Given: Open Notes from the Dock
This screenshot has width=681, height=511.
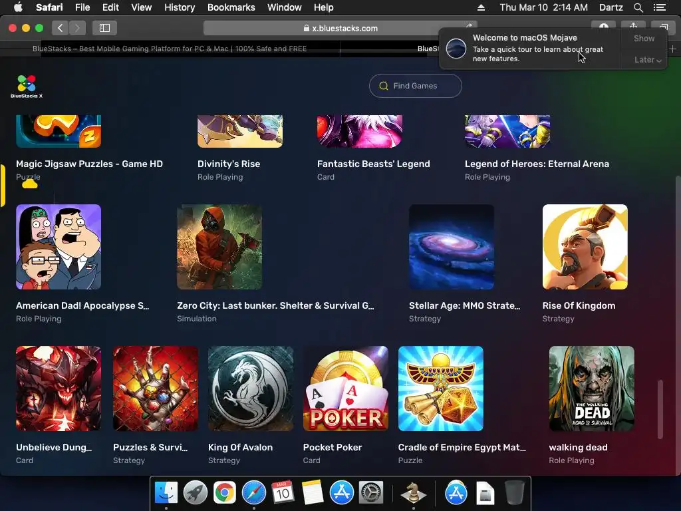Looking at the screenshot, I should point(313,492).
